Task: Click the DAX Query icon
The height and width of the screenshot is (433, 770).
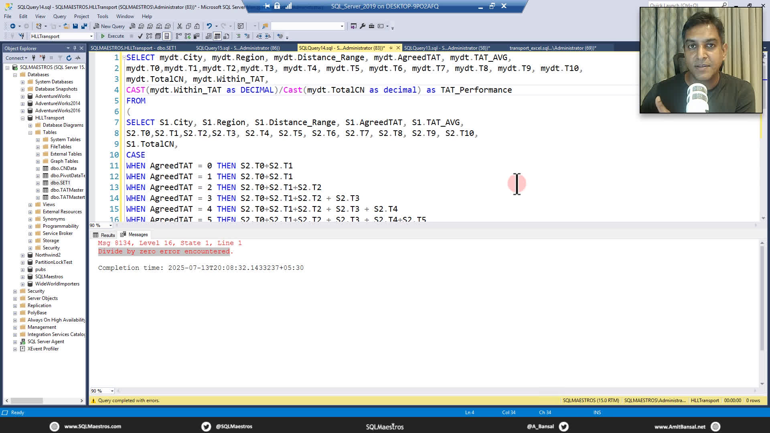Action: click(x=168, y=26)
